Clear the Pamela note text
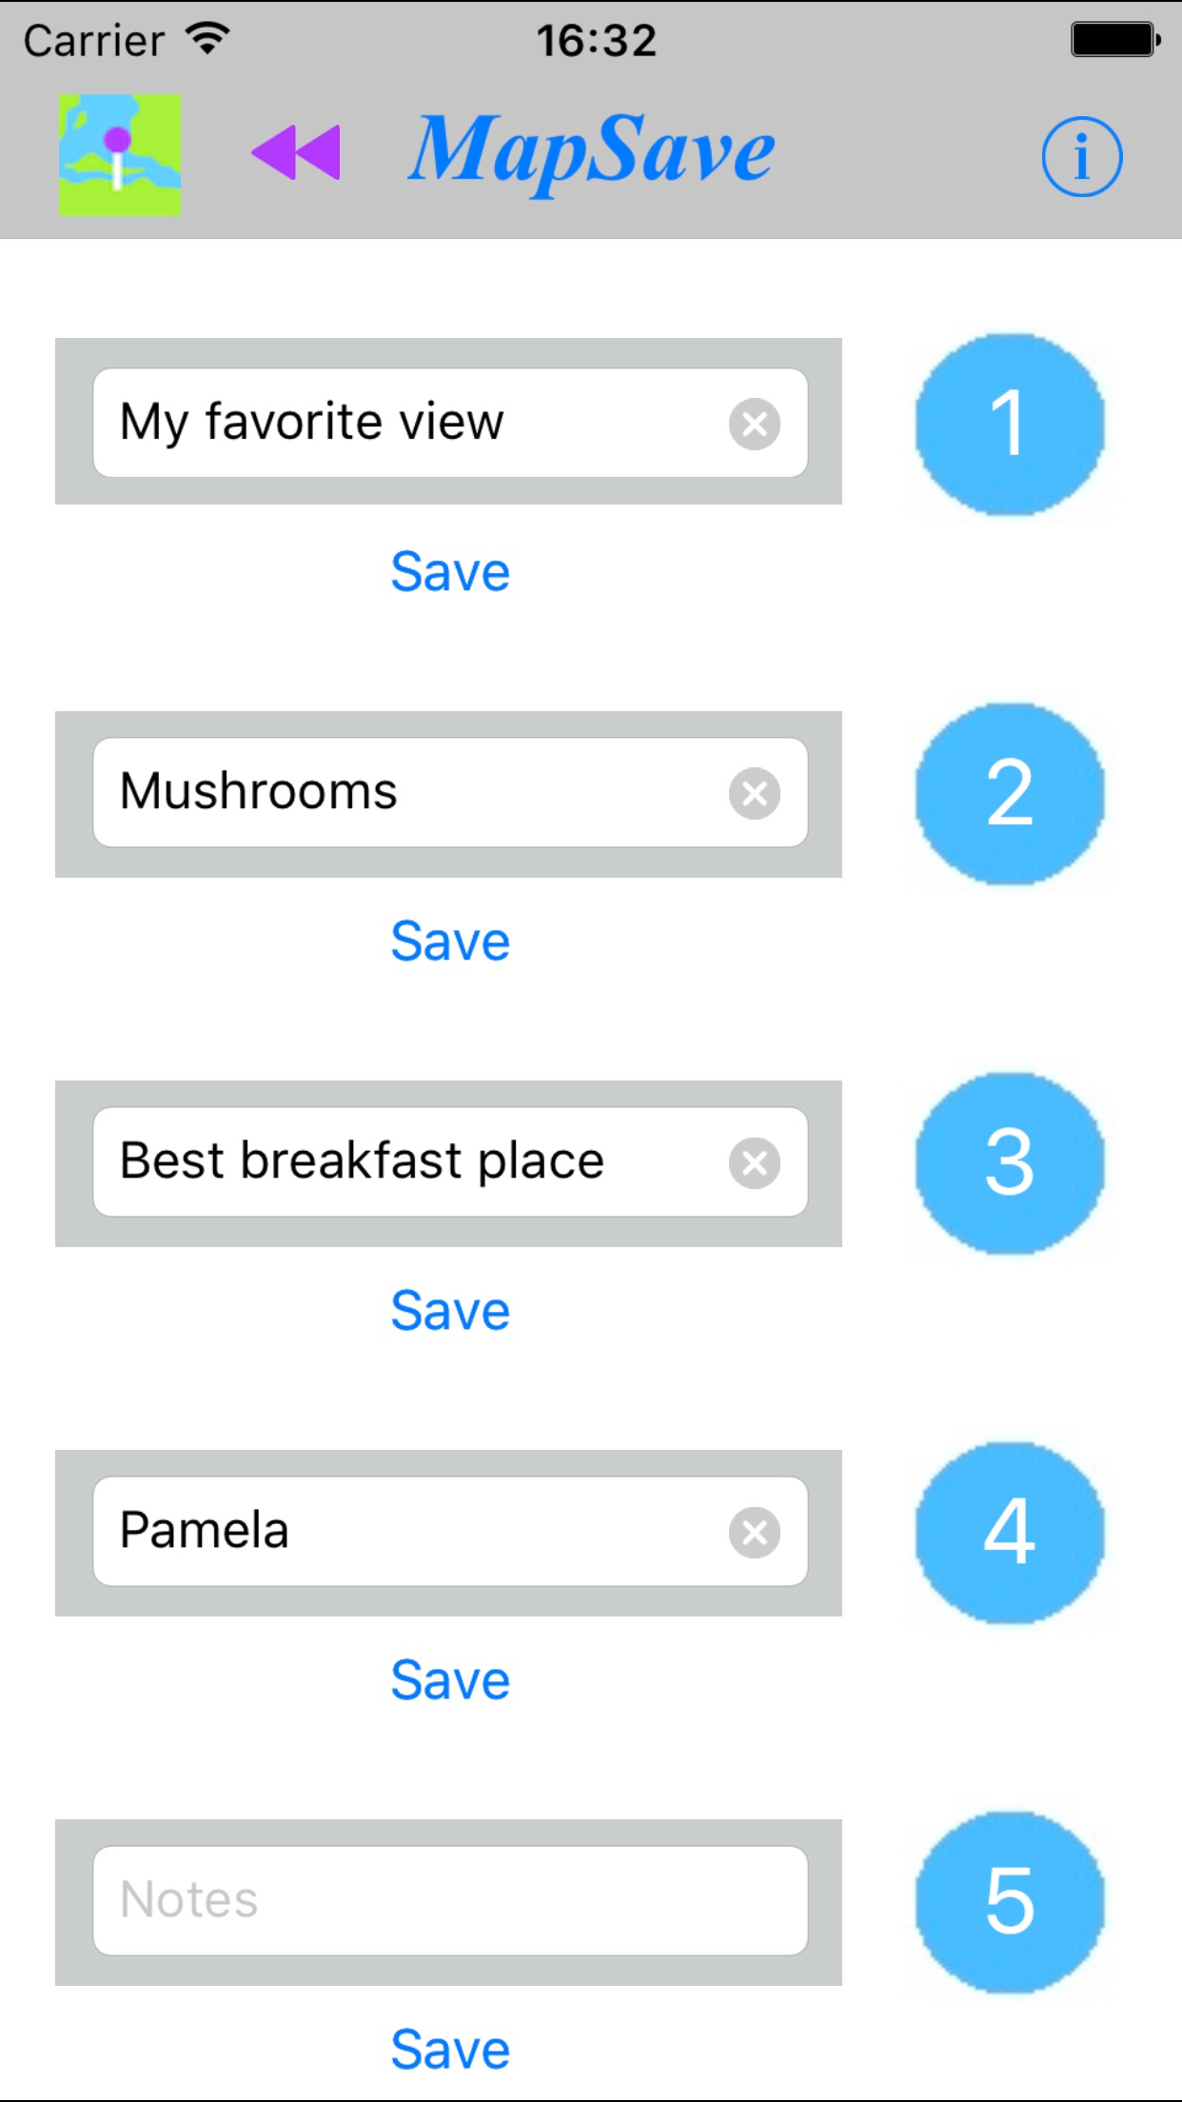This screenshot has width=1182, height=2102. coord(754,1532)
